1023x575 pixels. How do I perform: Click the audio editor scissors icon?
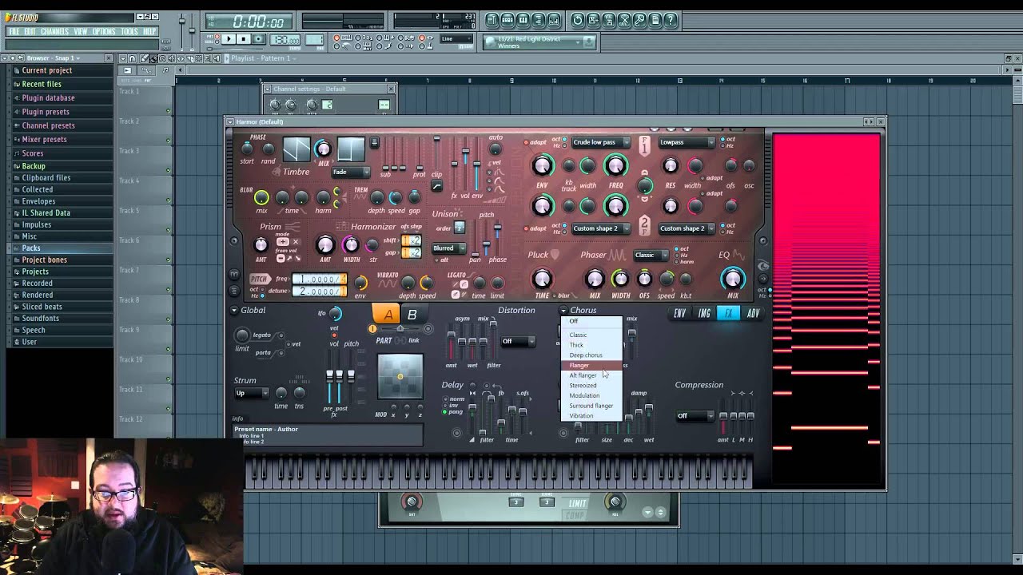tap(625, 20)
